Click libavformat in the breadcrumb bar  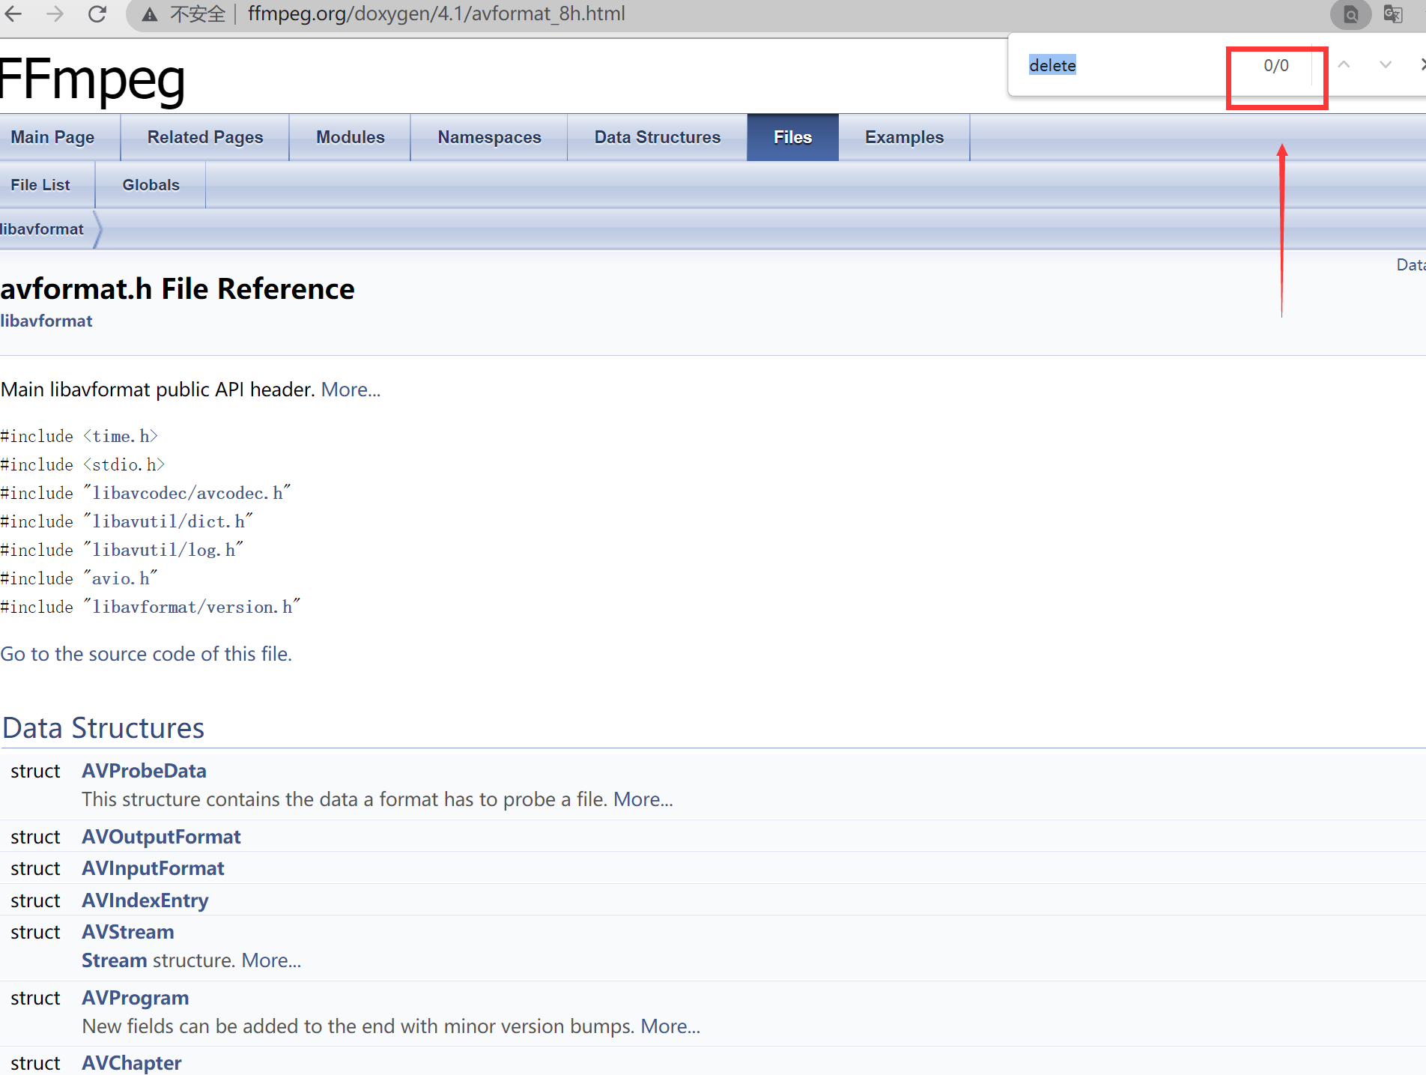tap(42, 229)
